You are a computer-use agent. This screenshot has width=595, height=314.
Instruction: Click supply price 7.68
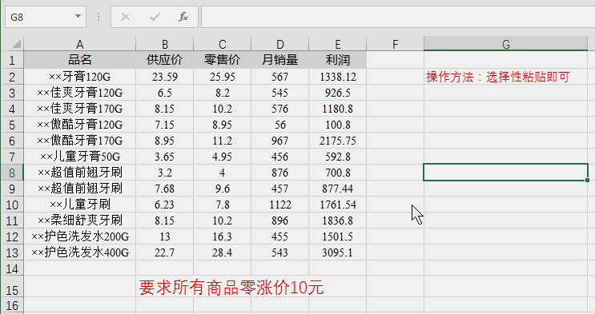(x=165, y=189)
